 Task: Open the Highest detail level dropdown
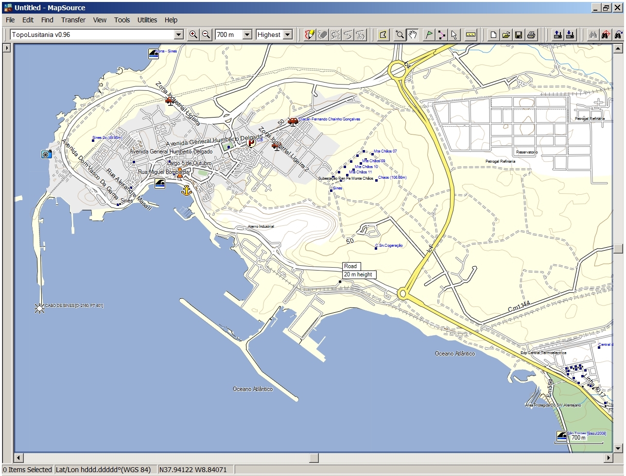click(x=287, y=34)
